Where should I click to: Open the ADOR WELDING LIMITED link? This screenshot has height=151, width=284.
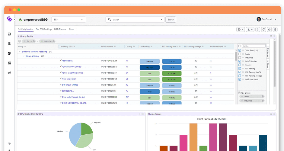pyautogui.click(x=72, y=67)
